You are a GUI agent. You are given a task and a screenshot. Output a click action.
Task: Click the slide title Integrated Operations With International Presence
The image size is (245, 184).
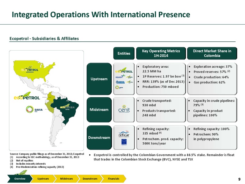point(101,14)
